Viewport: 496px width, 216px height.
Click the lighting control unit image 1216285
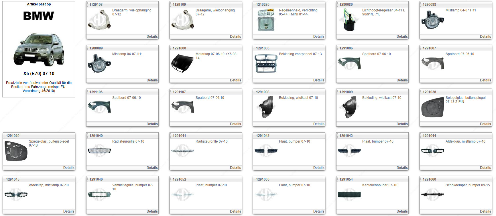(x=266, y=20)
